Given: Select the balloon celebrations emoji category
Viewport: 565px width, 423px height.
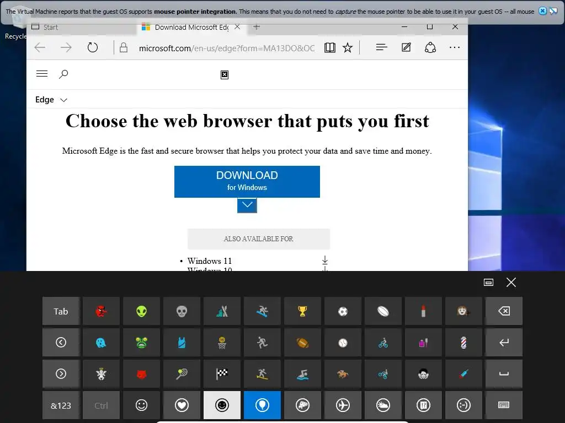Looking at the screenshot, I should (262, 405).
